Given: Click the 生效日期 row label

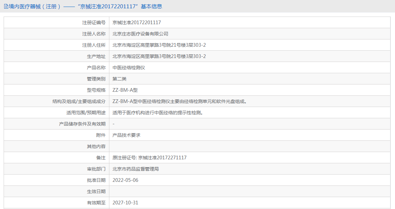Looking at the screenshot, I should (x=96, y=191).
